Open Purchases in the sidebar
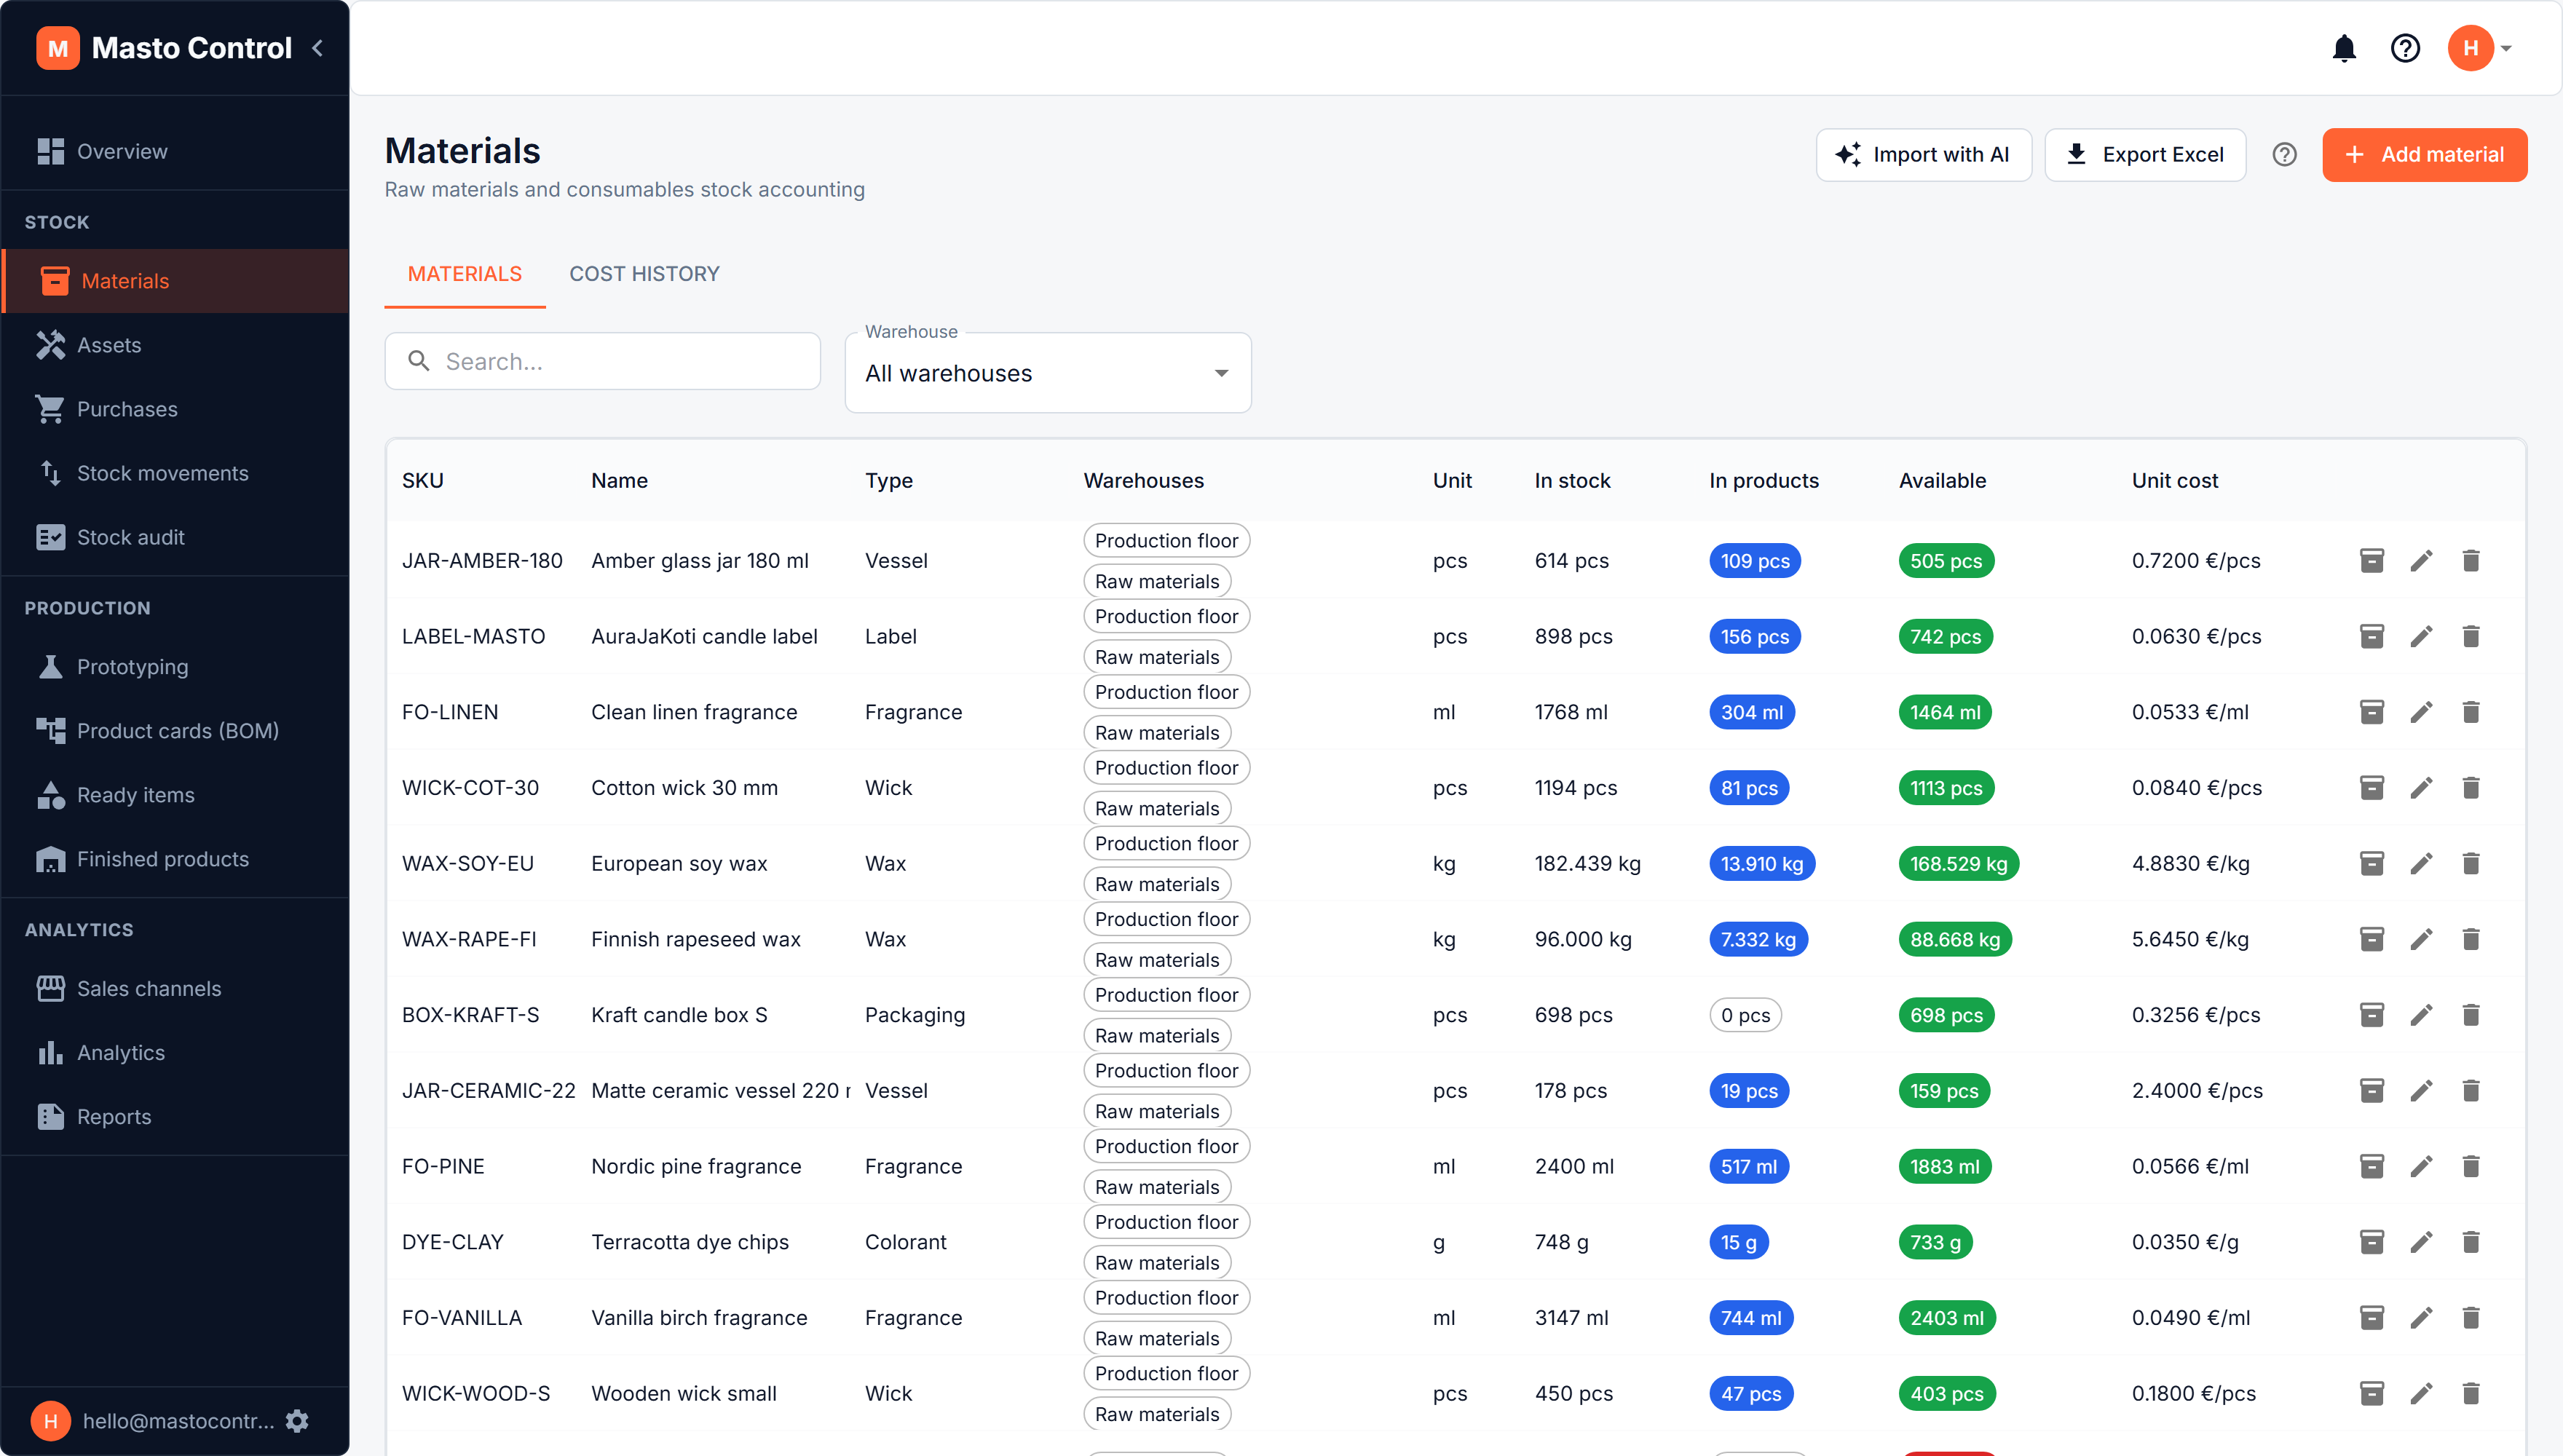The image size is (2563, 1456). (176, 409)
